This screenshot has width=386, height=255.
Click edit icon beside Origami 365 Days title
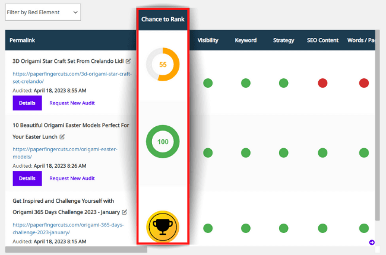tap(125, 212)
